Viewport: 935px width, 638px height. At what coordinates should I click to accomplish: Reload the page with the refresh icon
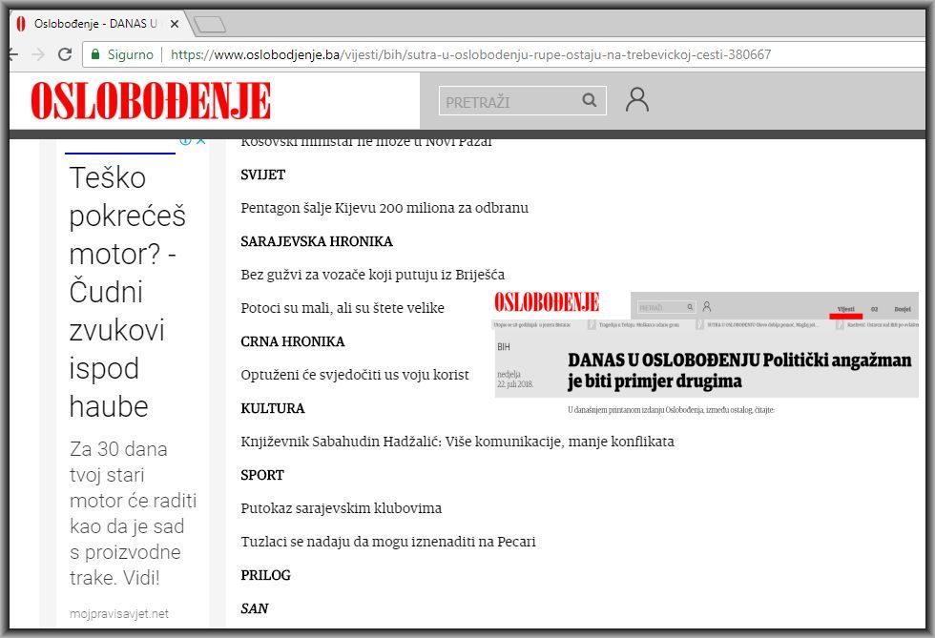coord(65,55)
